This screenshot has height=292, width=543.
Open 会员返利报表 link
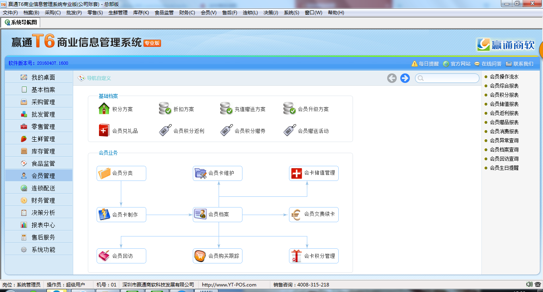(x=504, y=113)
